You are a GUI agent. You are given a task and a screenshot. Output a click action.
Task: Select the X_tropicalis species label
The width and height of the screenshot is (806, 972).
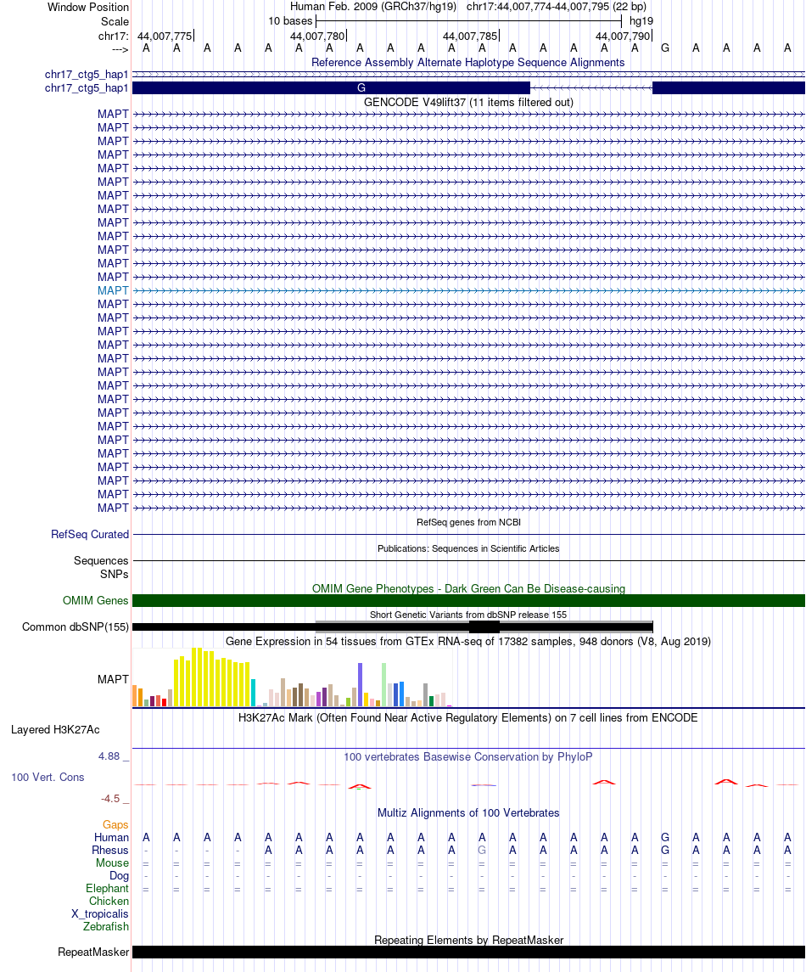click(x=100, y=914)
